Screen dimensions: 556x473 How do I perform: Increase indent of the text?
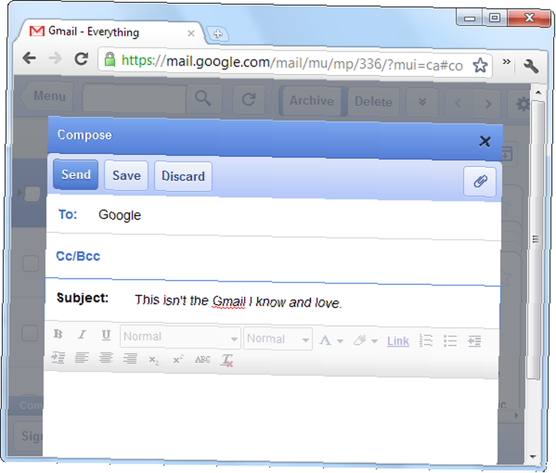pos(58,357)
